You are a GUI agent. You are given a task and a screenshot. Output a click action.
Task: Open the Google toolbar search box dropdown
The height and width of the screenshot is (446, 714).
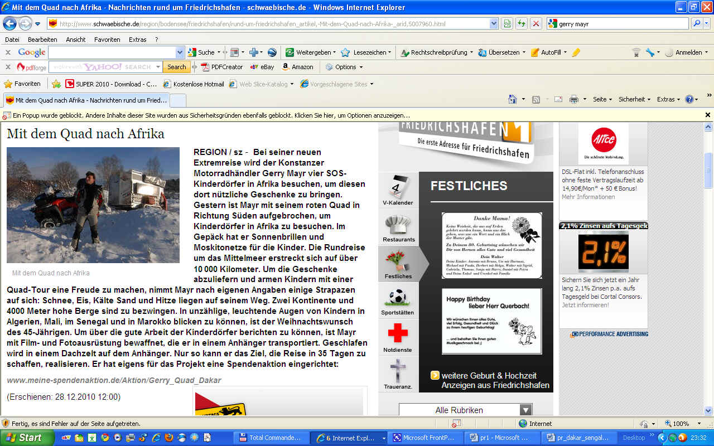pyautogui.click(x=180, y=52)
